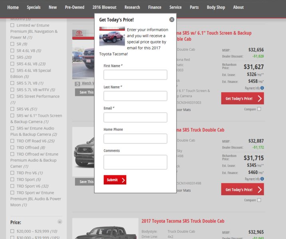Image resolution: width=286 pixels, height=239 pixels.
Task: Click Save This button on second listing
Action: 85,182
